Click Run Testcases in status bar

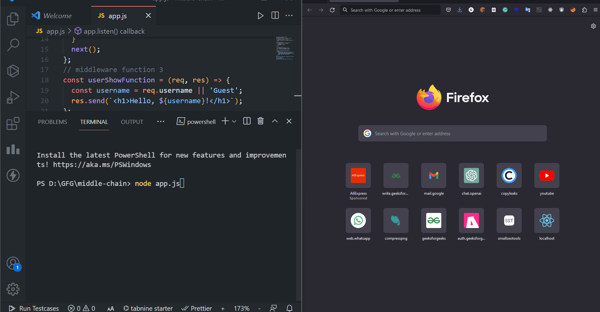coord(34,308)
